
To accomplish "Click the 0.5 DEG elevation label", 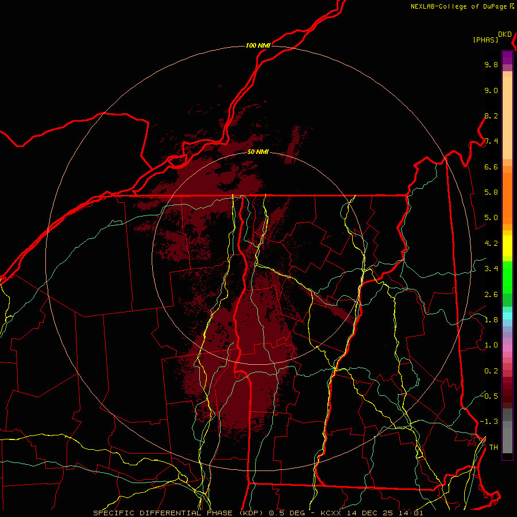I will 286,513.
